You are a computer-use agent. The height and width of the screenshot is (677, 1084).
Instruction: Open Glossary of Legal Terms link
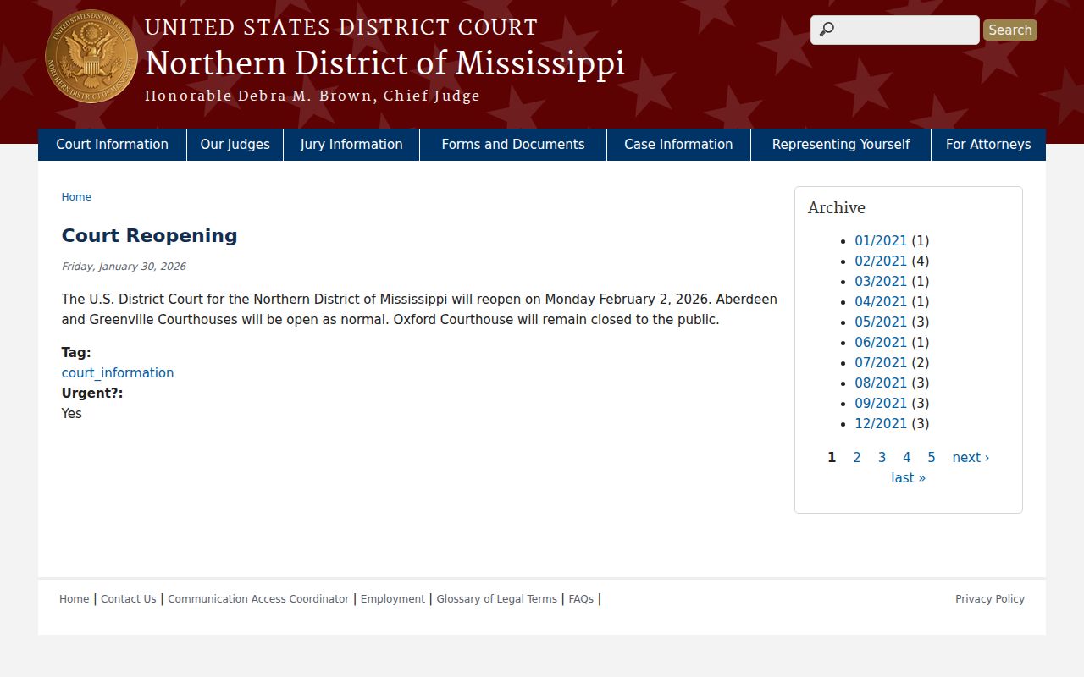pos(497,599)
